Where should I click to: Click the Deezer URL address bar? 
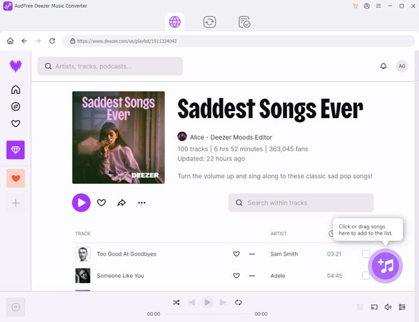click(x=238, y=41)
